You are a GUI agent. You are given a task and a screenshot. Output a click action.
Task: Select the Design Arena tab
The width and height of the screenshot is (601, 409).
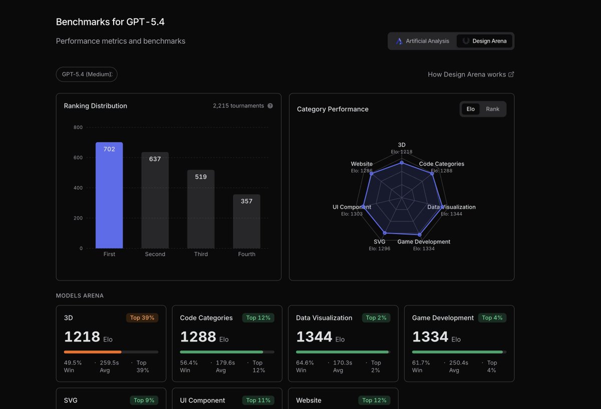[484, 41]
